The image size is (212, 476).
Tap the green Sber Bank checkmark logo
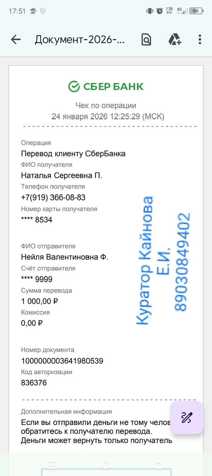click(x=74, y=87)
